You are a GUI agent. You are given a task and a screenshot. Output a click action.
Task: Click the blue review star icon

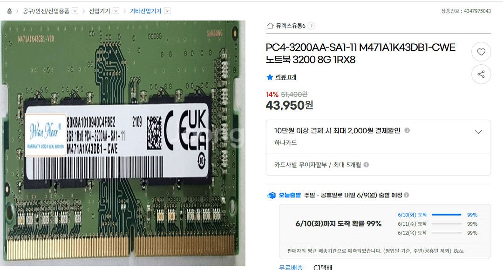click(270, 77)
